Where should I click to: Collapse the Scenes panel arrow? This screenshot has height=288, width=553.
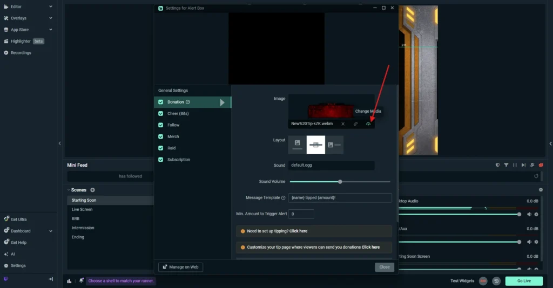coord(69,190)
